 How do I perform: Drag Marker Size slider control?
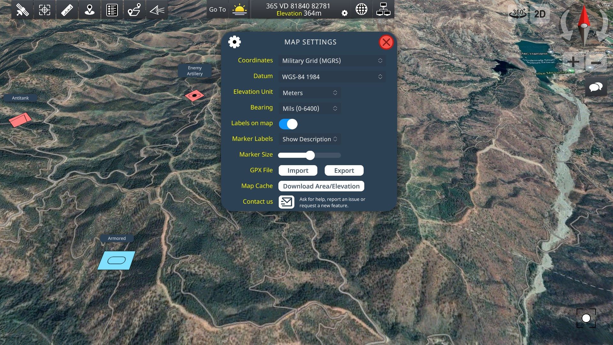(310, 156)
